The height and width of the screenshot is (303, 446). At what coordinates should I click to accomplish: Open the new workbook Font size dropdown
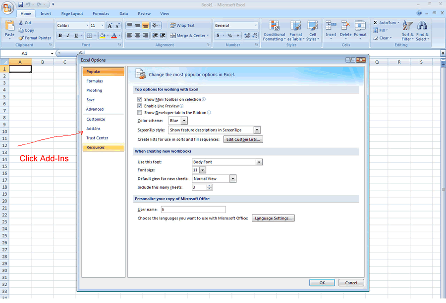pos(203,170)
